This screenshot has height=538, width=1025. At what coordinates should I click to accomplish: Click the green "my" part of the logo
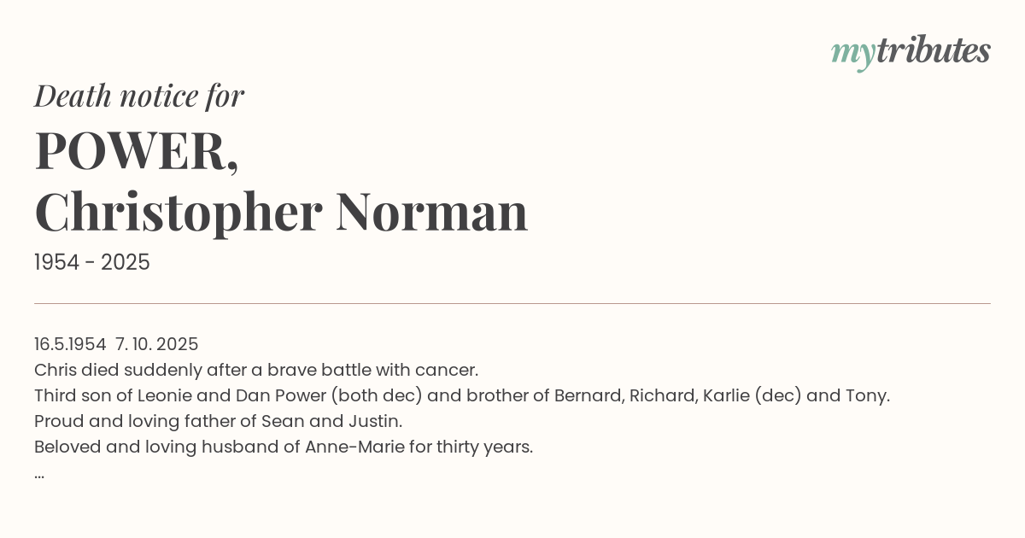coord(852,54)
